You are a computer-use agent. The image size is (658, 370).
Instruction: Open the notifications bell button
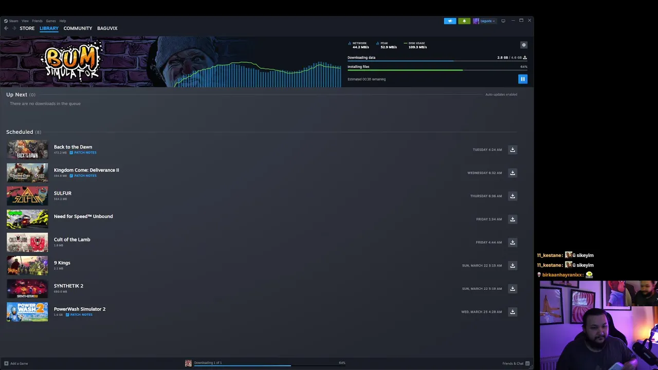464,21
